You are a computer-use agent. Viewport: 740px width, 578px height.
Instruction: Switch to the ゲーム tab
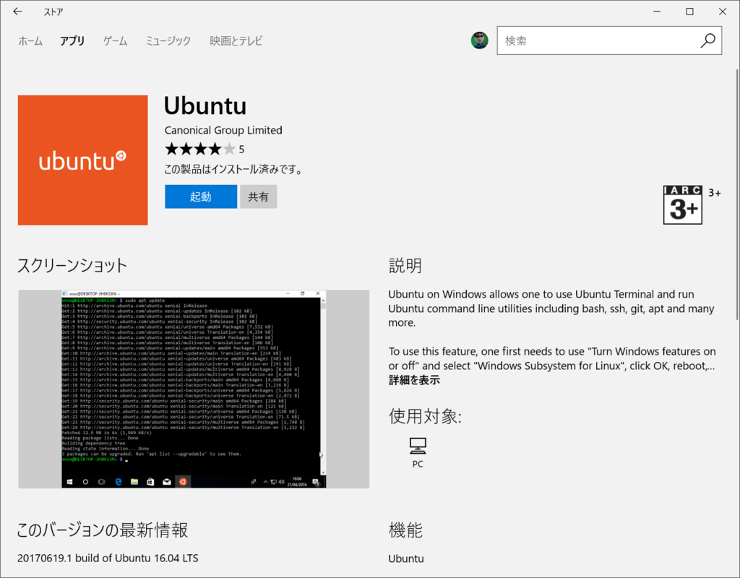click(115, 41)
